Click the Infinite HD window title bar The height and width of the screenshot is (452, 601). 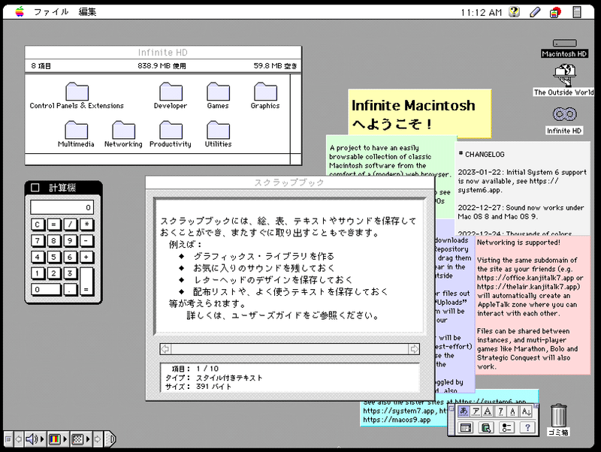(x=163, y=53)
